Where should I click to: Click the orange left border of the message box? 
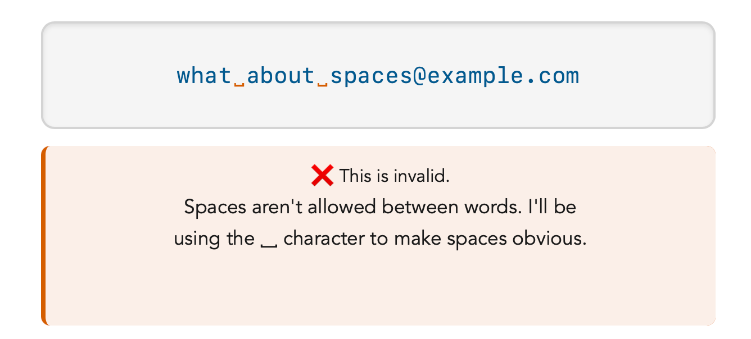[43, 236]
